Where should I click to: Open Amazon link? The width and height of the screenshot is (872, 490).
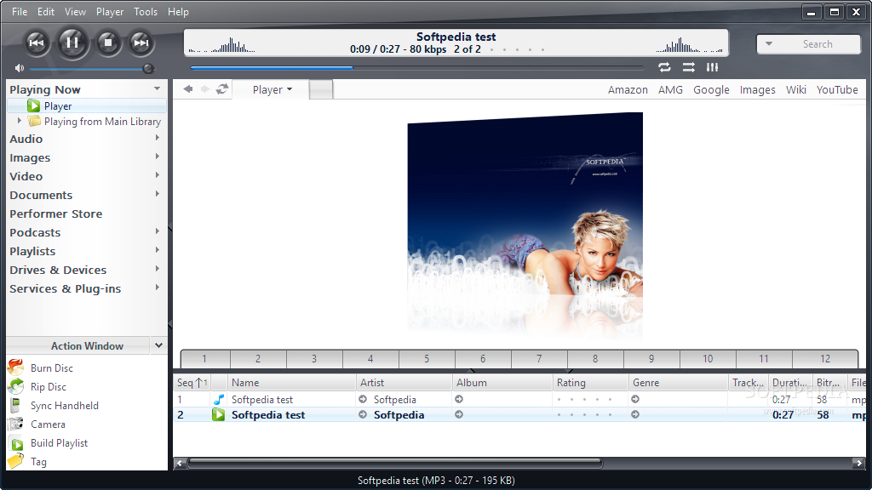pyautogui.click(x=628, y=89)
